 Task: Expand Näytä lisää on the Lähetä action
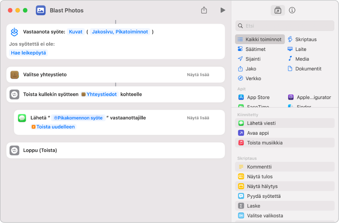pyautogui.click(x=198, y=118)
